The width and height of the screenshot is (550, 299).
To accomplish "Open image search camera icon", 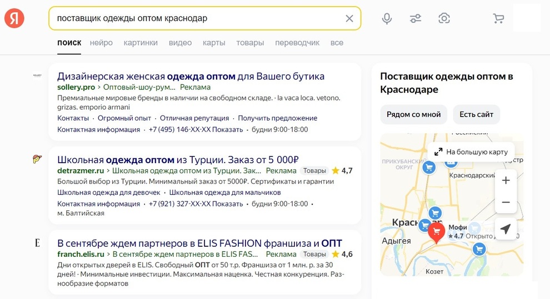I will click(x=444, y=18).
